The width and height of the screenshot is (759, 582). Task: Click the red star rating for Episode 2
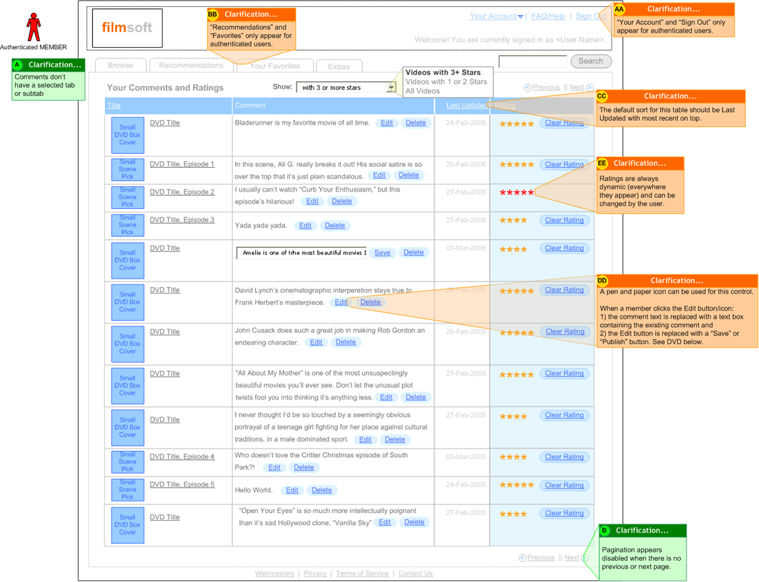[x=516, y=193]
